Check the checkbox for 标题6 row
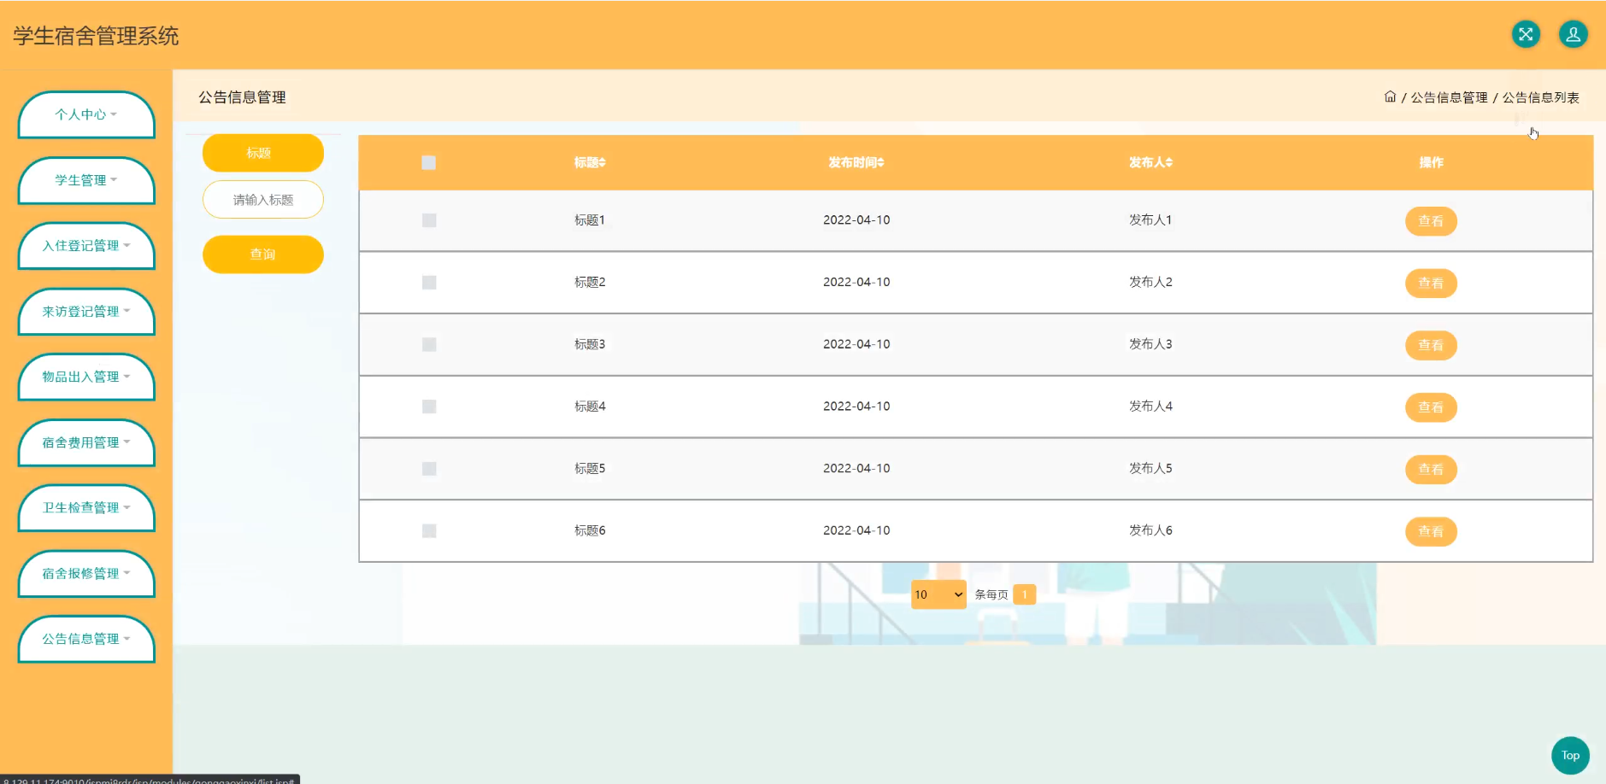 (x=429, y=531)
